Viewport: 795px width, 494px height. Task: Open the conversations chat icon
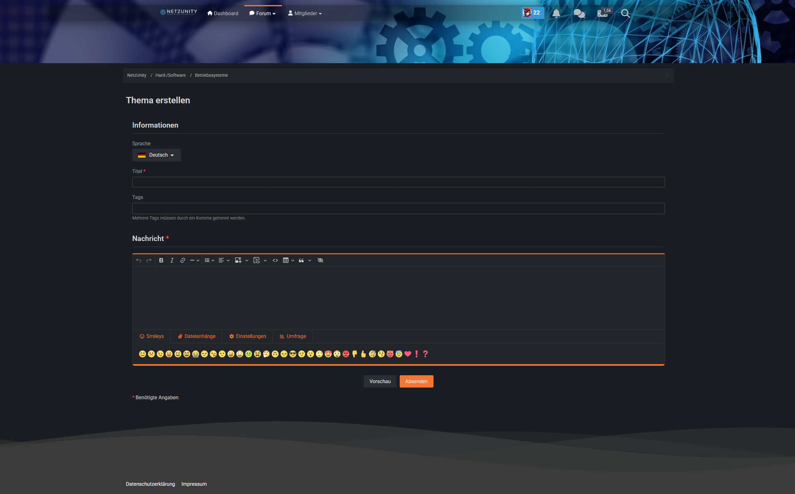[x=579, y=13]
